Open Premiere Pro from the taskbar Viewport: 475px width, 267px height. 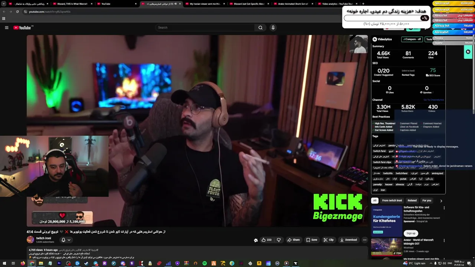(x=59, y=263)
